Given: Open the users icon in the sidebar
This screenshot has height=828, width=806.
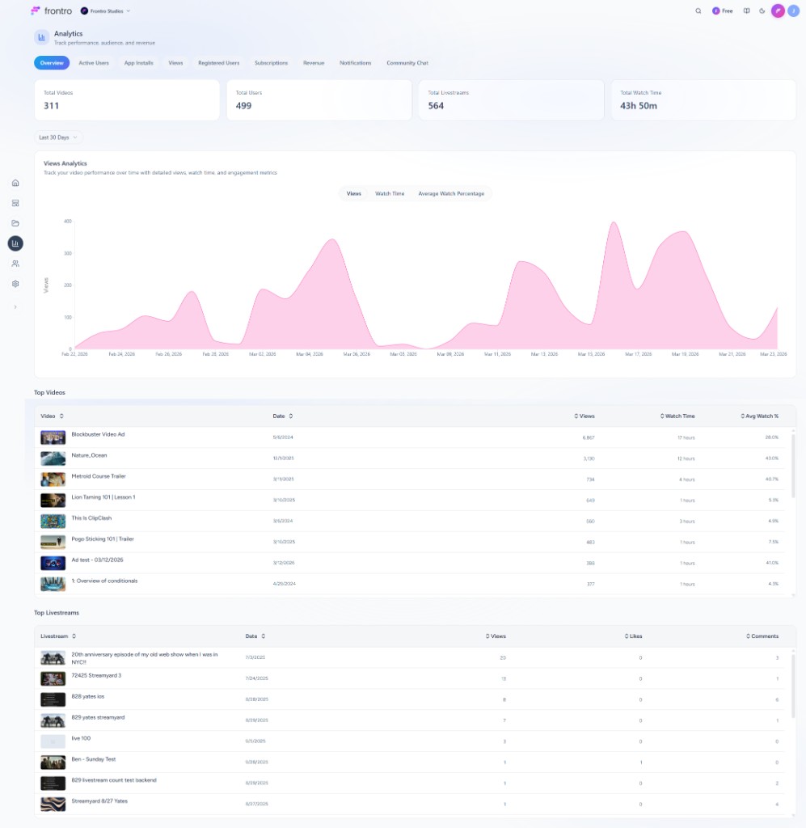Looking at the screenshot, I should (x=15, y=264).
